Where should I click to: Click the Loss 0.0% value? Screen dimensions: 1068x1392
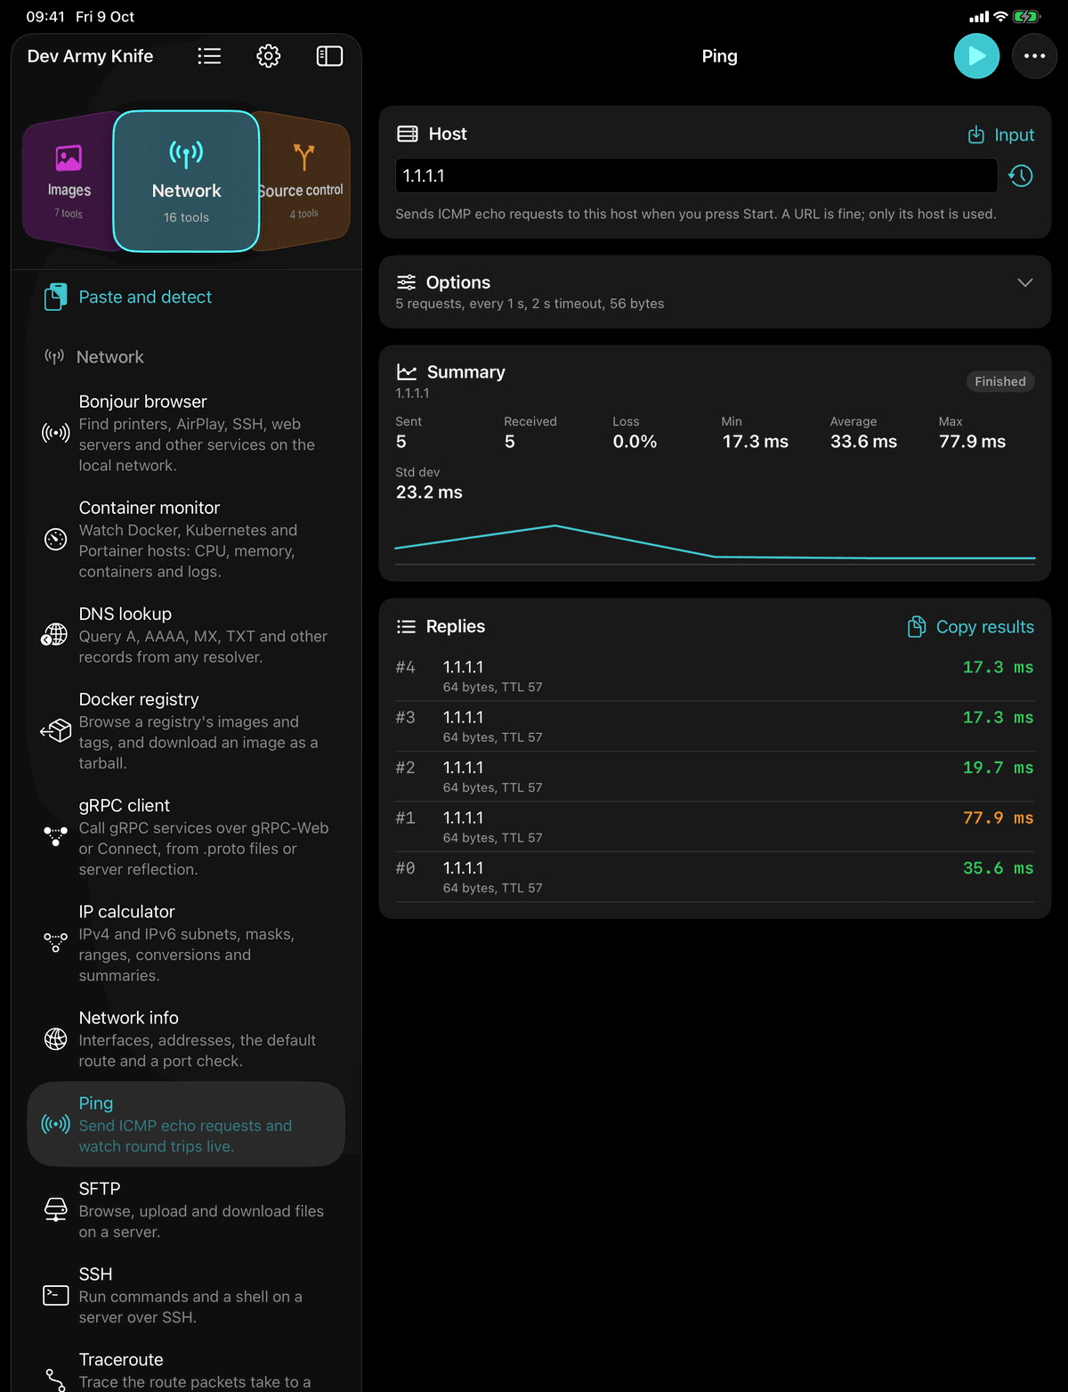point(635,442)
